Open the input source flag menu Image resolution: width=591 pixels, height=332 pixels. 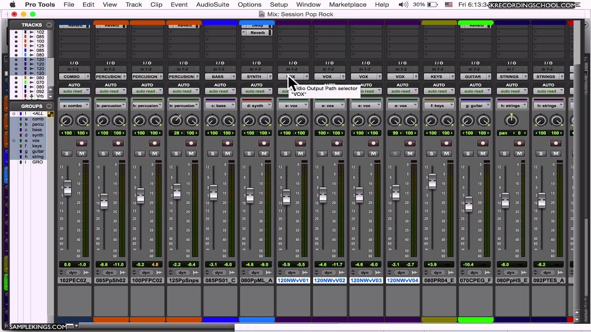coord(448,5)
